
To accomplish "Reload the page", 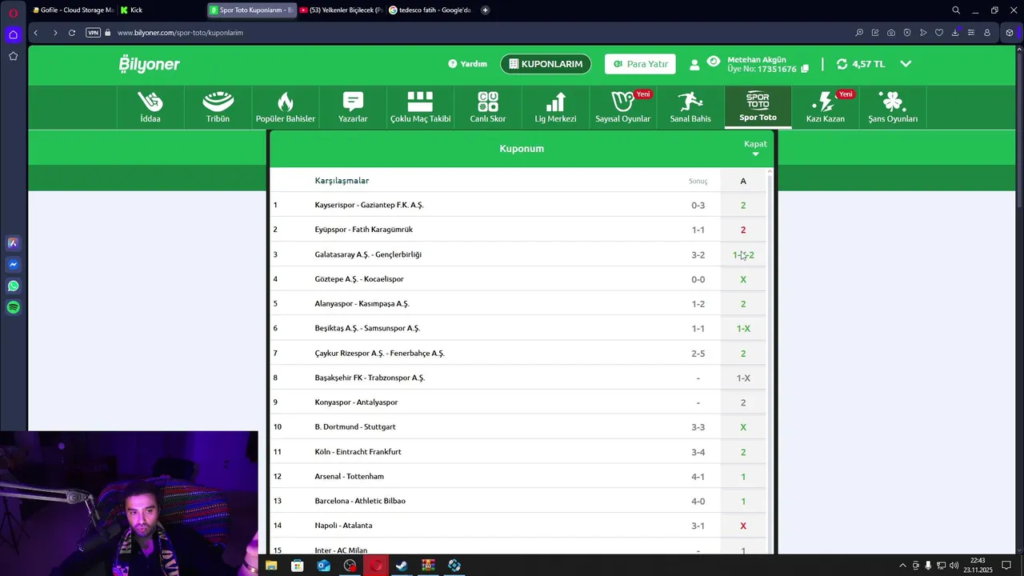I will click(72, 33).
